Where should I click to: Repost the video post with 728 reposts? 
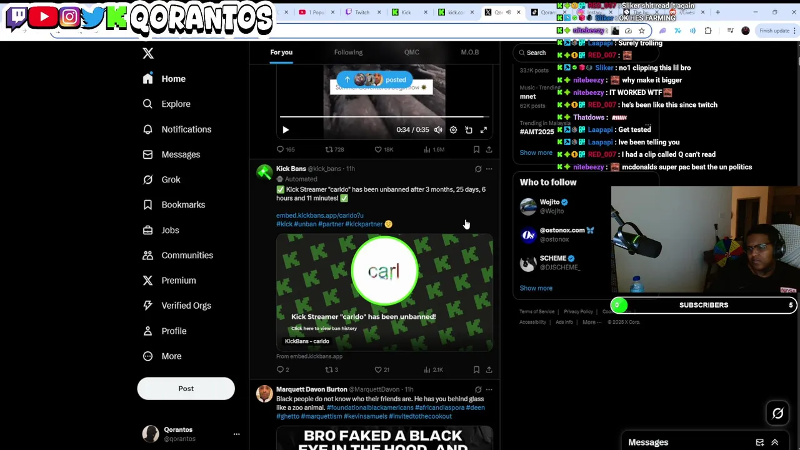[334, 149]
